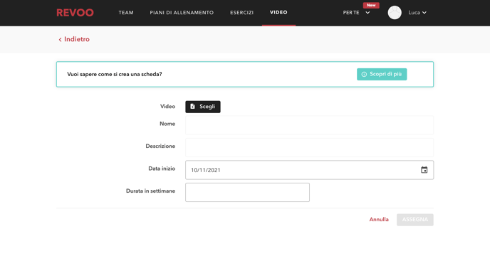
Task: Open Piani di Allenamento tab
Action: (x=182, y=13)
